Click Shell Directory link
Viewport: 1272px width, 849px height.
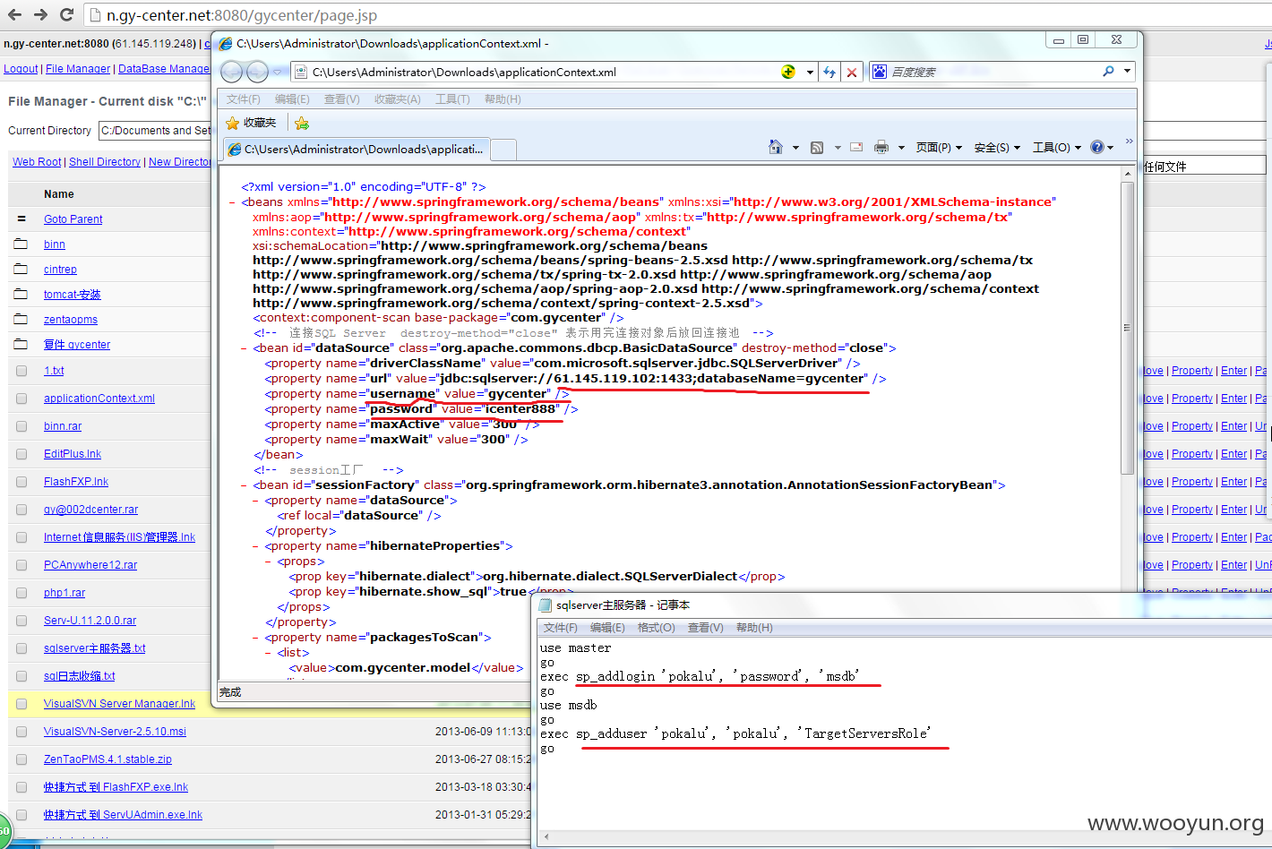click(x=105, y=162)
